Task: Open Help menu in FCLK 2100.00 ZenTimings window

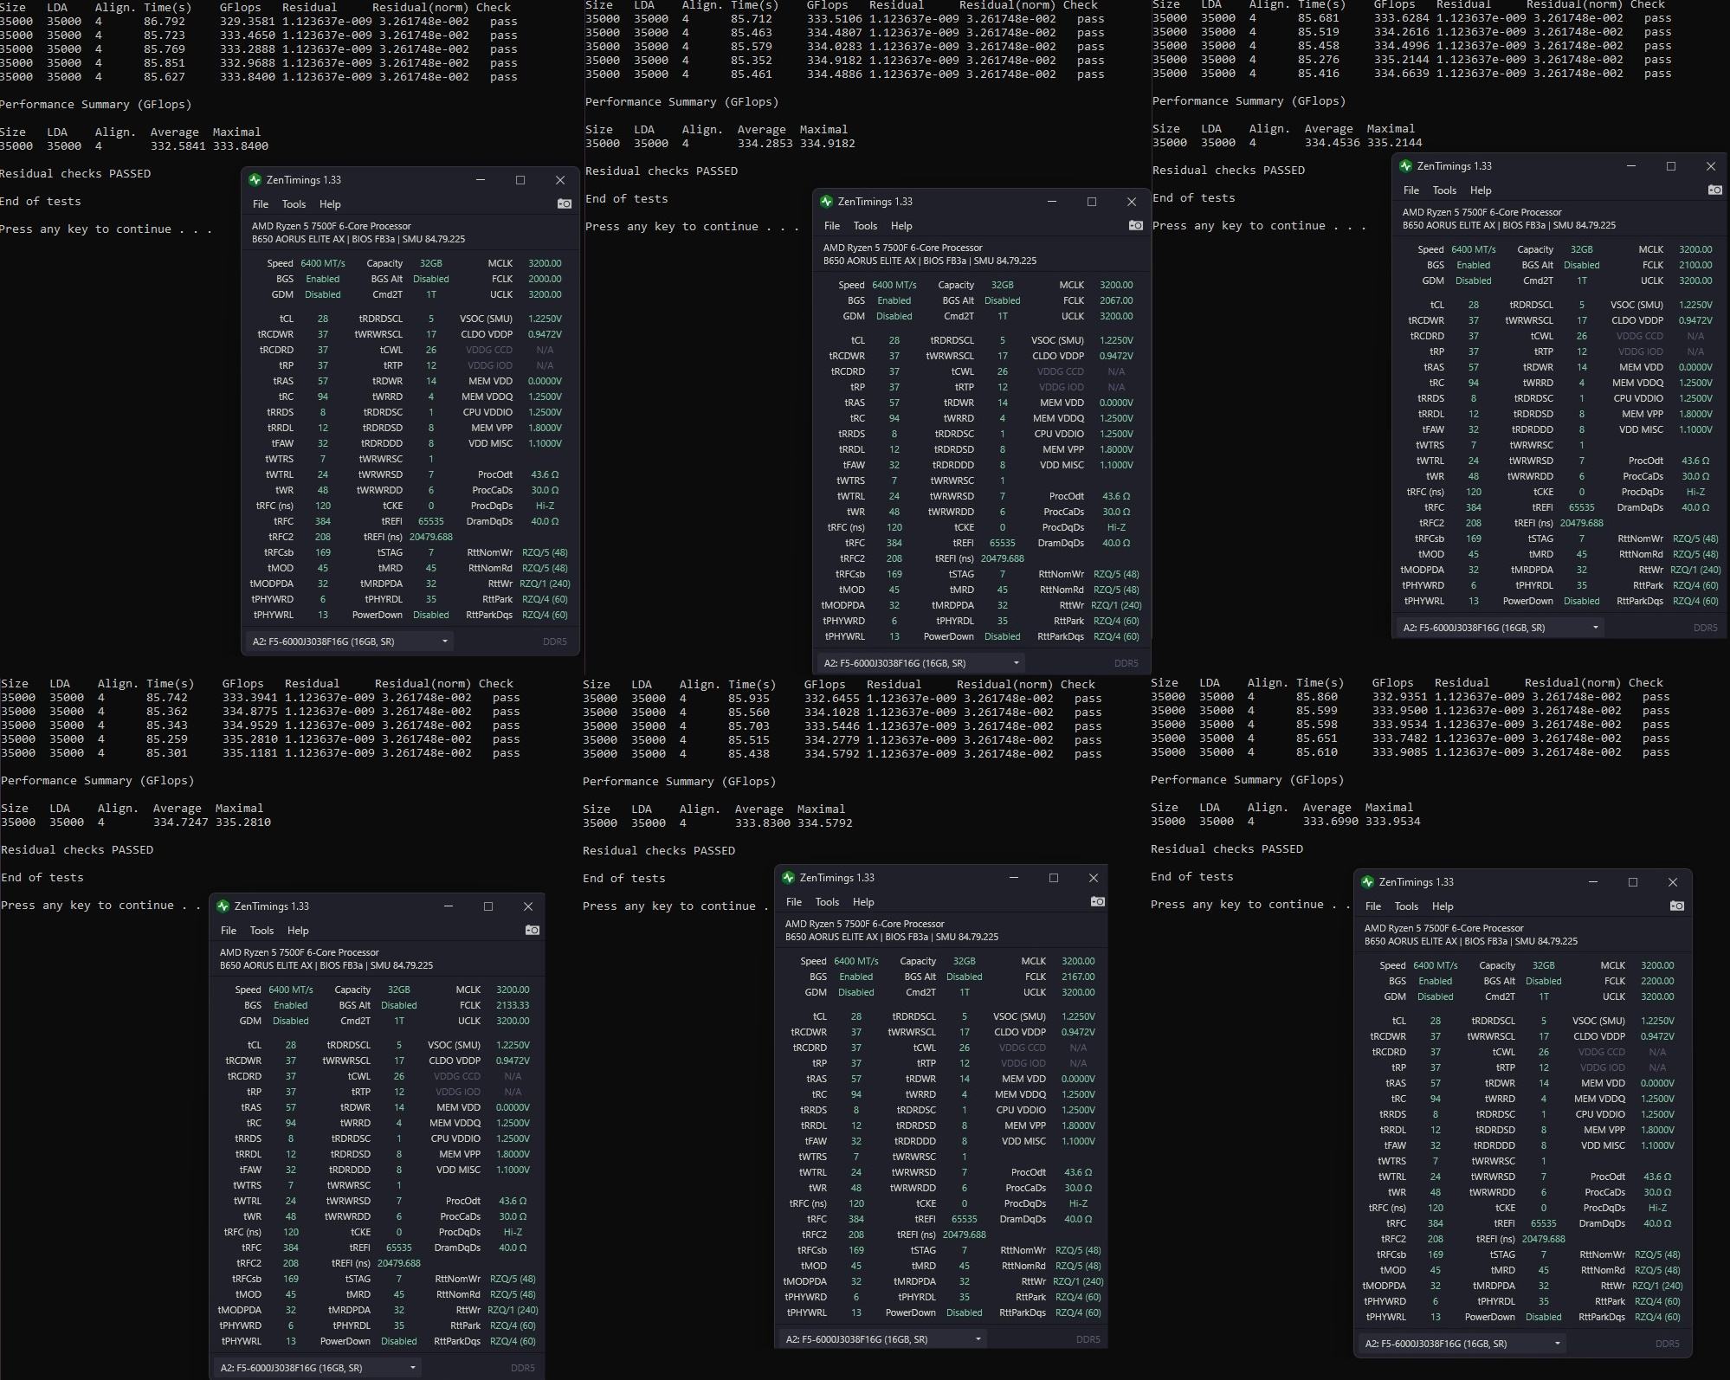Action: 1481,190
